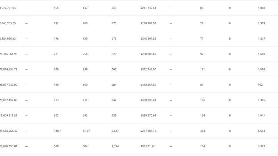Select the $488,864.89 value

pos(148,85)
